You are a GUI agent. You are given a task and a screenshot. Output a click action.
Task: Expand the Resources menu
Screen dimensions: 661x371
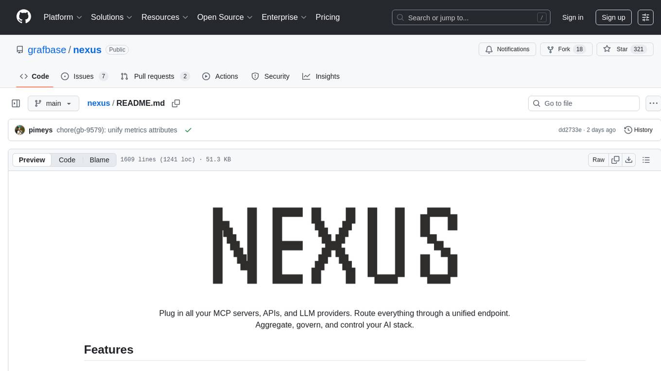tap(165, 17)
